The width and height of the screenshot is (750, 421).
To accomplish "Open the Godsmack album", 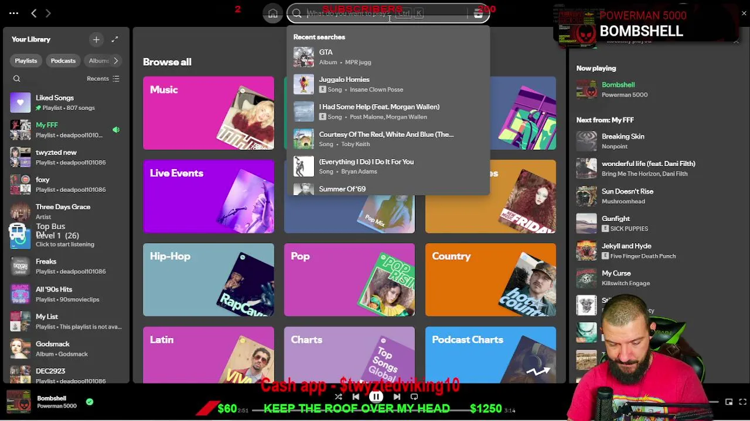I will pyautogui.click(x=65, y=348).
